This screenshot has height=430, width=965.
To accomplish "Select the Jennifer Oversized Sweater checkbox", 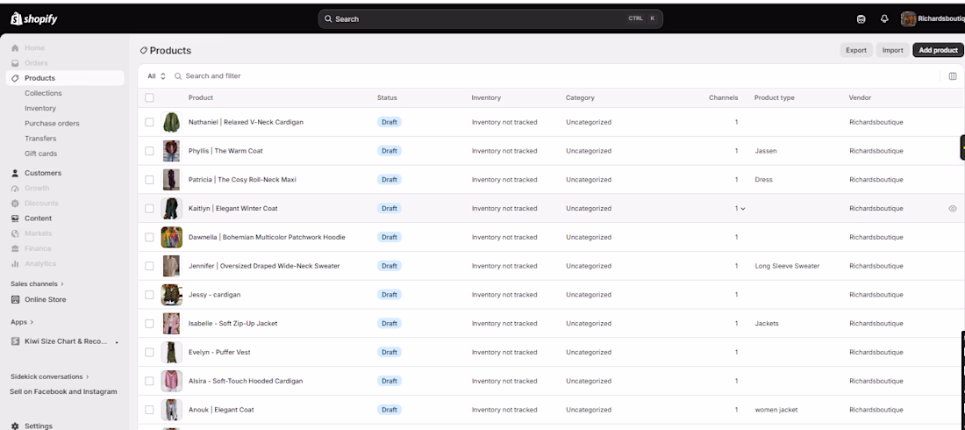I will (x=149, y=266).
